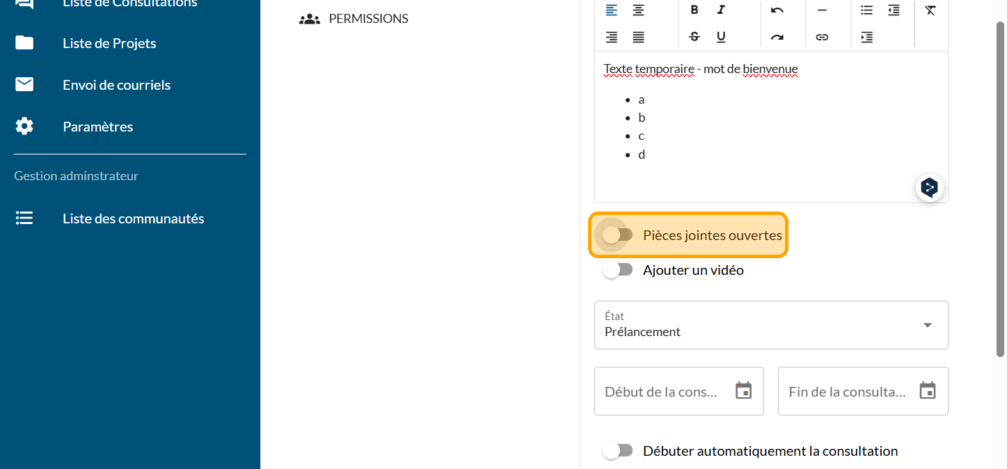
Task: Go to Liste de Projets
Action: [109, 43]
